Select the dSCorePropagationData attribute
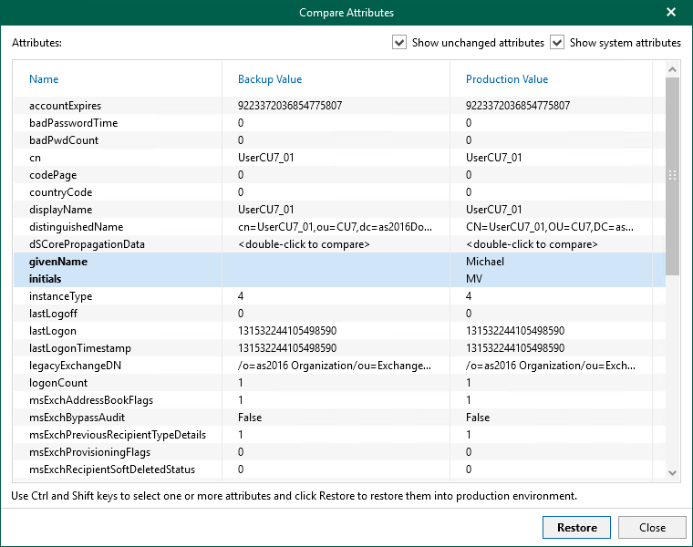This screenshot has width=693, height=547. point(88,244)
